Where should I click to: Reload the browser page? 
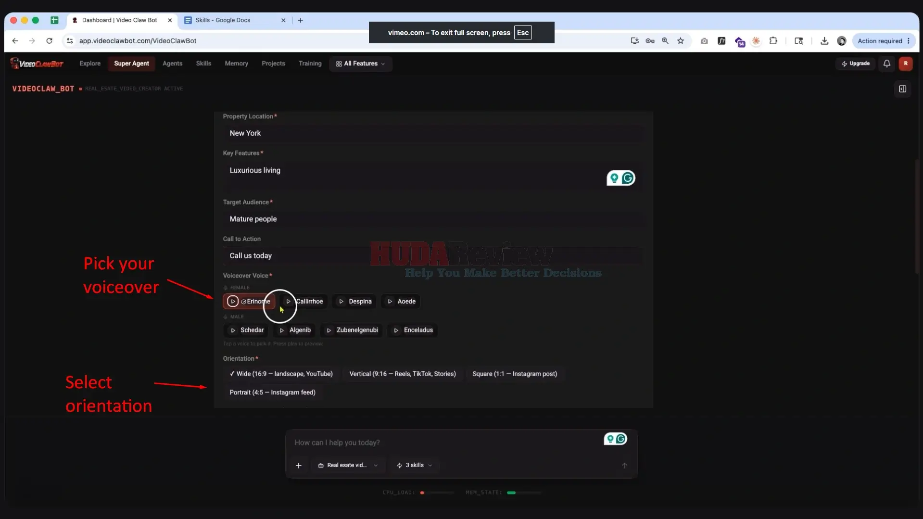coord(49,41)
